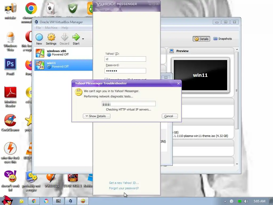Click the Angry Birds start button
Image resolution: width=273 pixels, height=205 pixels.
[x=7, y=200]
